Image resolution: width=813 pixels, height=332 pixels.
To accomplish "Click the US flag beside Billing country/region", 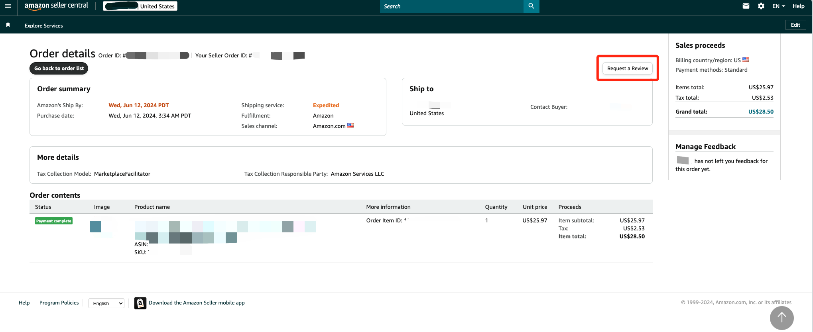I will tap(746, 60).
